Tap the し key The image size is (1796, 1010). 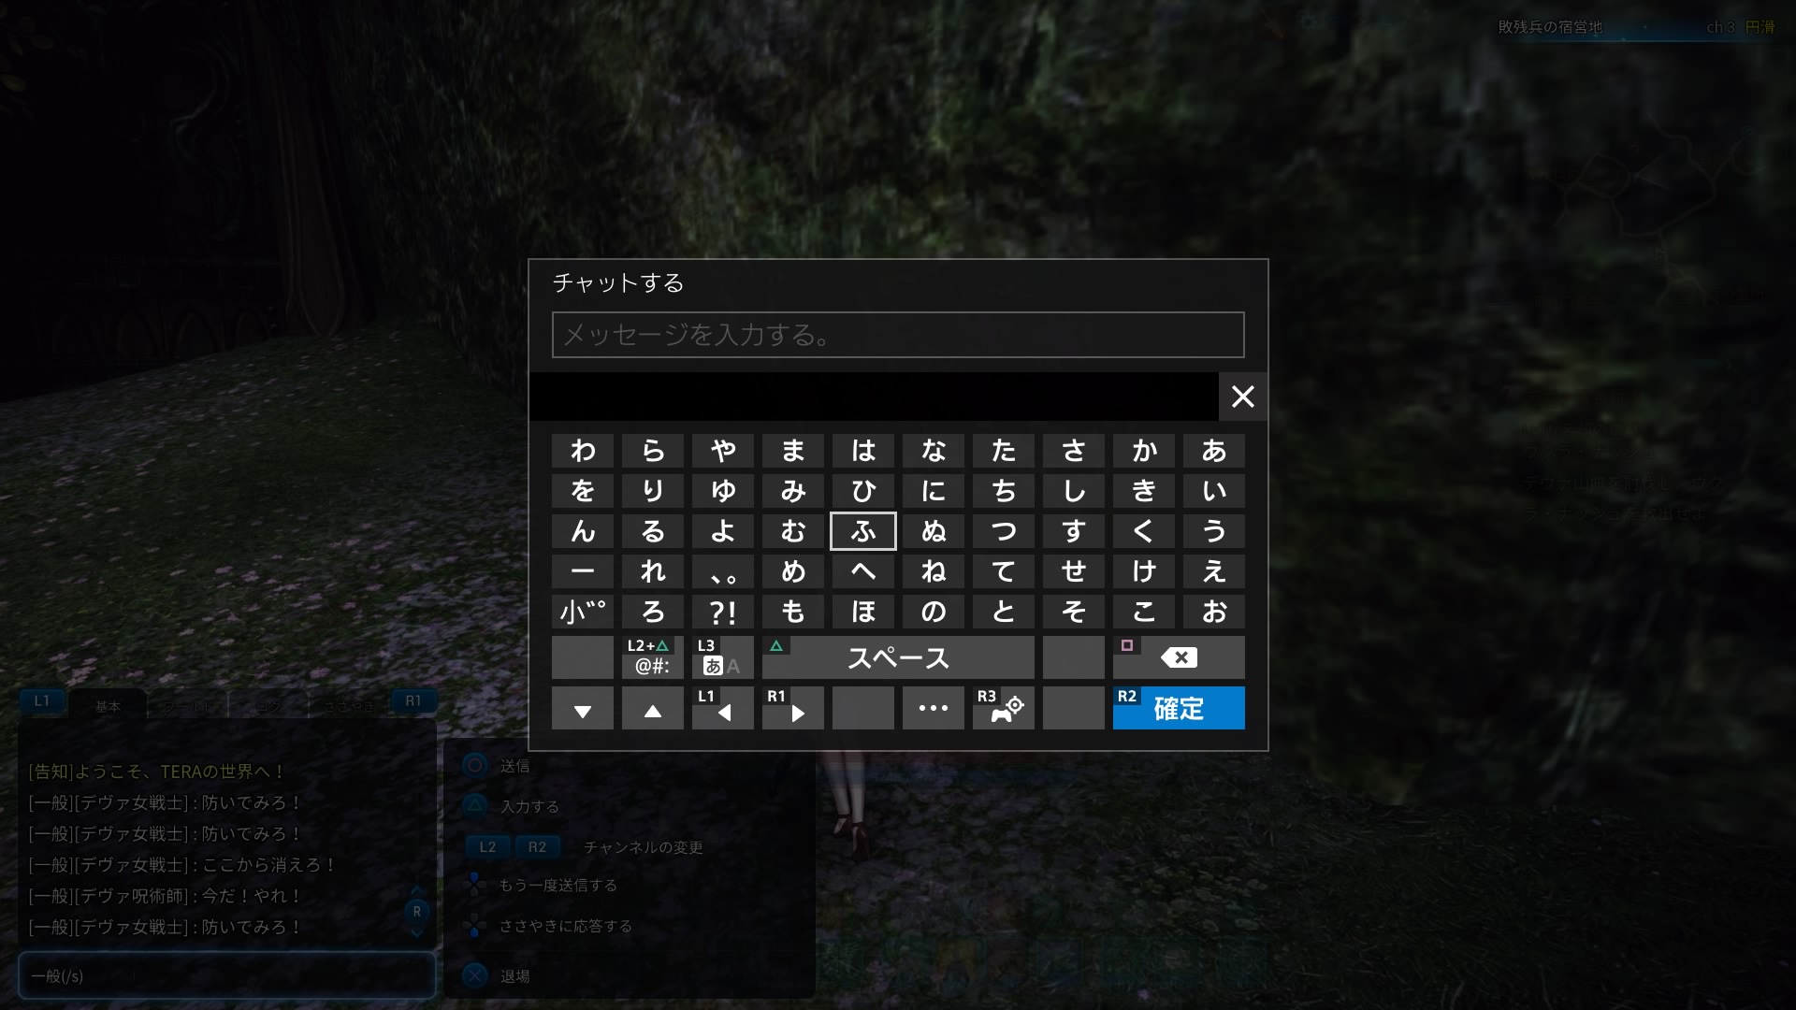point(1074,491)
